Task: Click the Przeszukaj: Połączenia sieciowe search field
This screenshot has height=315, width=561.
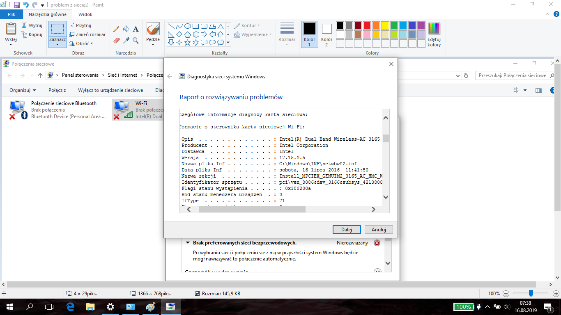Action: [x=514, y=75]
